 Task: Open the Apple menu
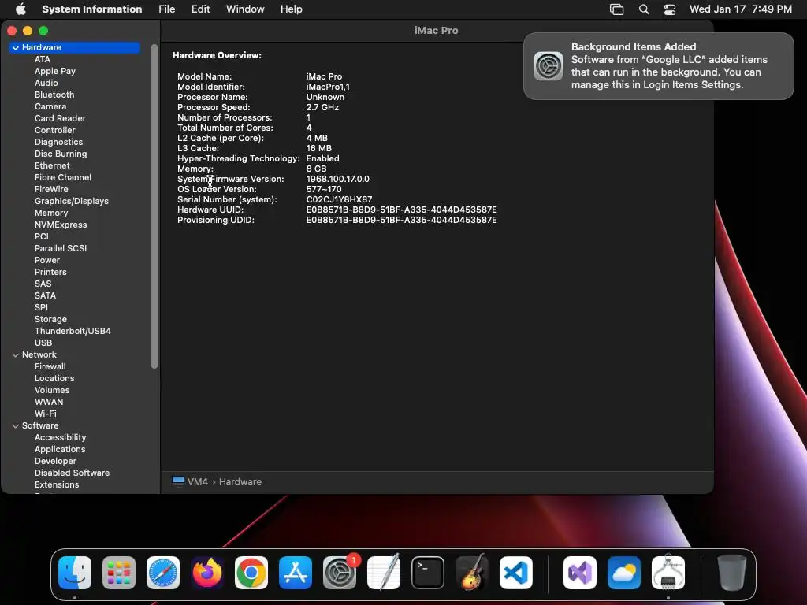click(x=20, y=9)
